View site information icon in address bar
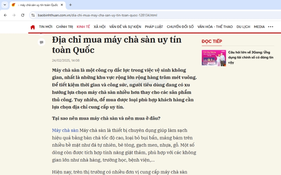The width and height of the screenshot is (281, 175). tap(33, 15)
